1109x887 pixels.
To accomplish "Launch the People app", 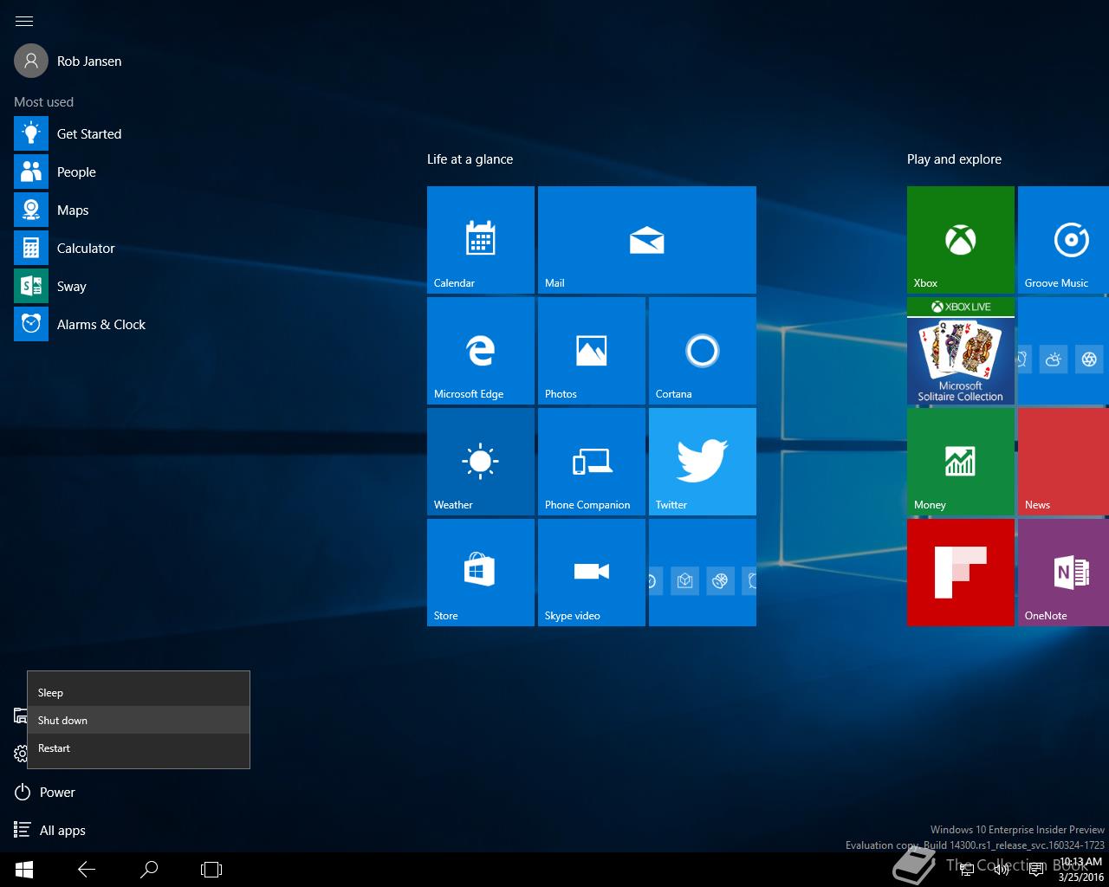I will click(x=55, y=172).
